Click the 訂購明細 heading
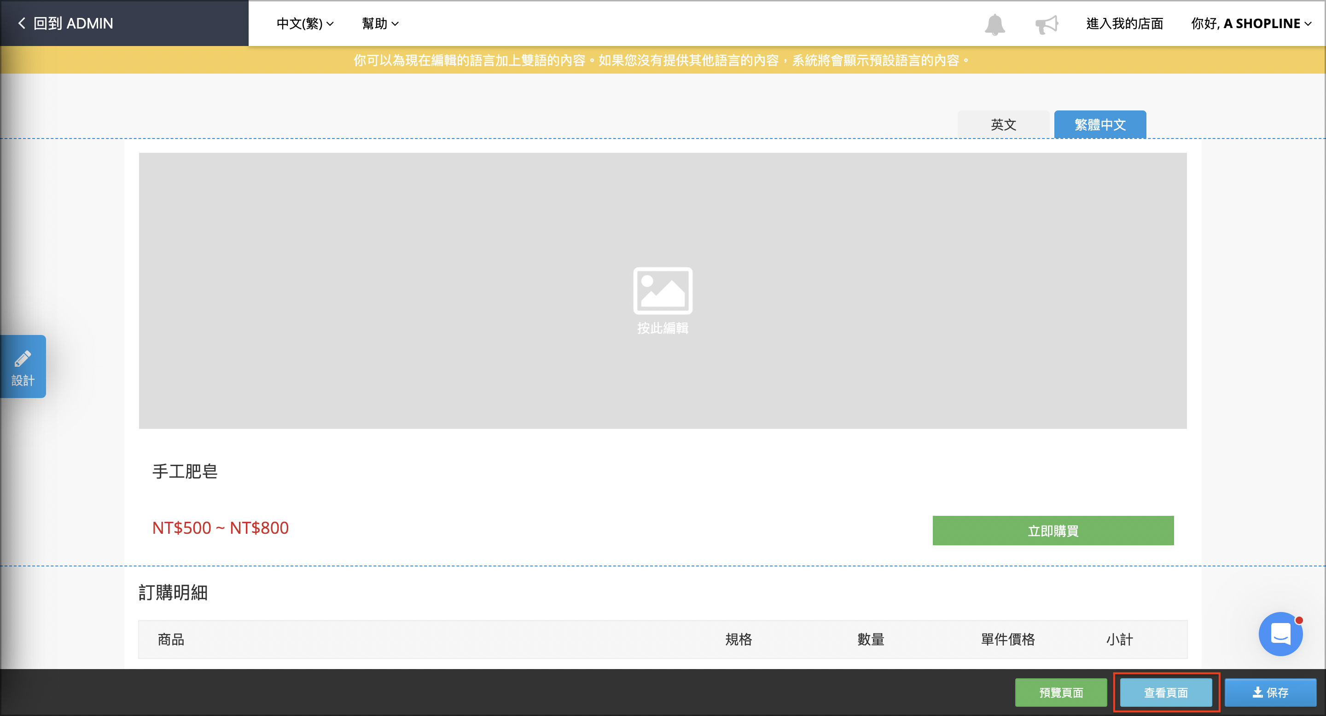Viewport: 1326px width, 716px height. pos(173,593)
